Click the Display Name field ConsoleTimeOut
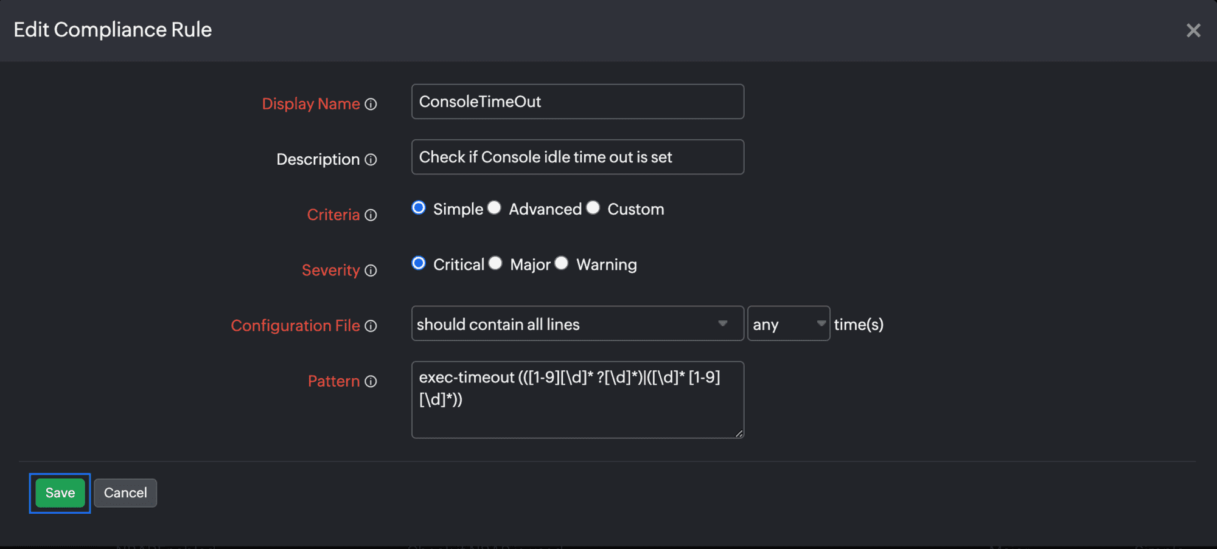The width and height of the screenshot is (1217, 549). tap(577, 102)
